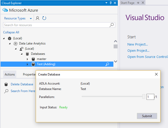The height and width of the screenshot is (128, 168).
Task: Click the Search From Here magnifier icon
Action: coord(6,91)
